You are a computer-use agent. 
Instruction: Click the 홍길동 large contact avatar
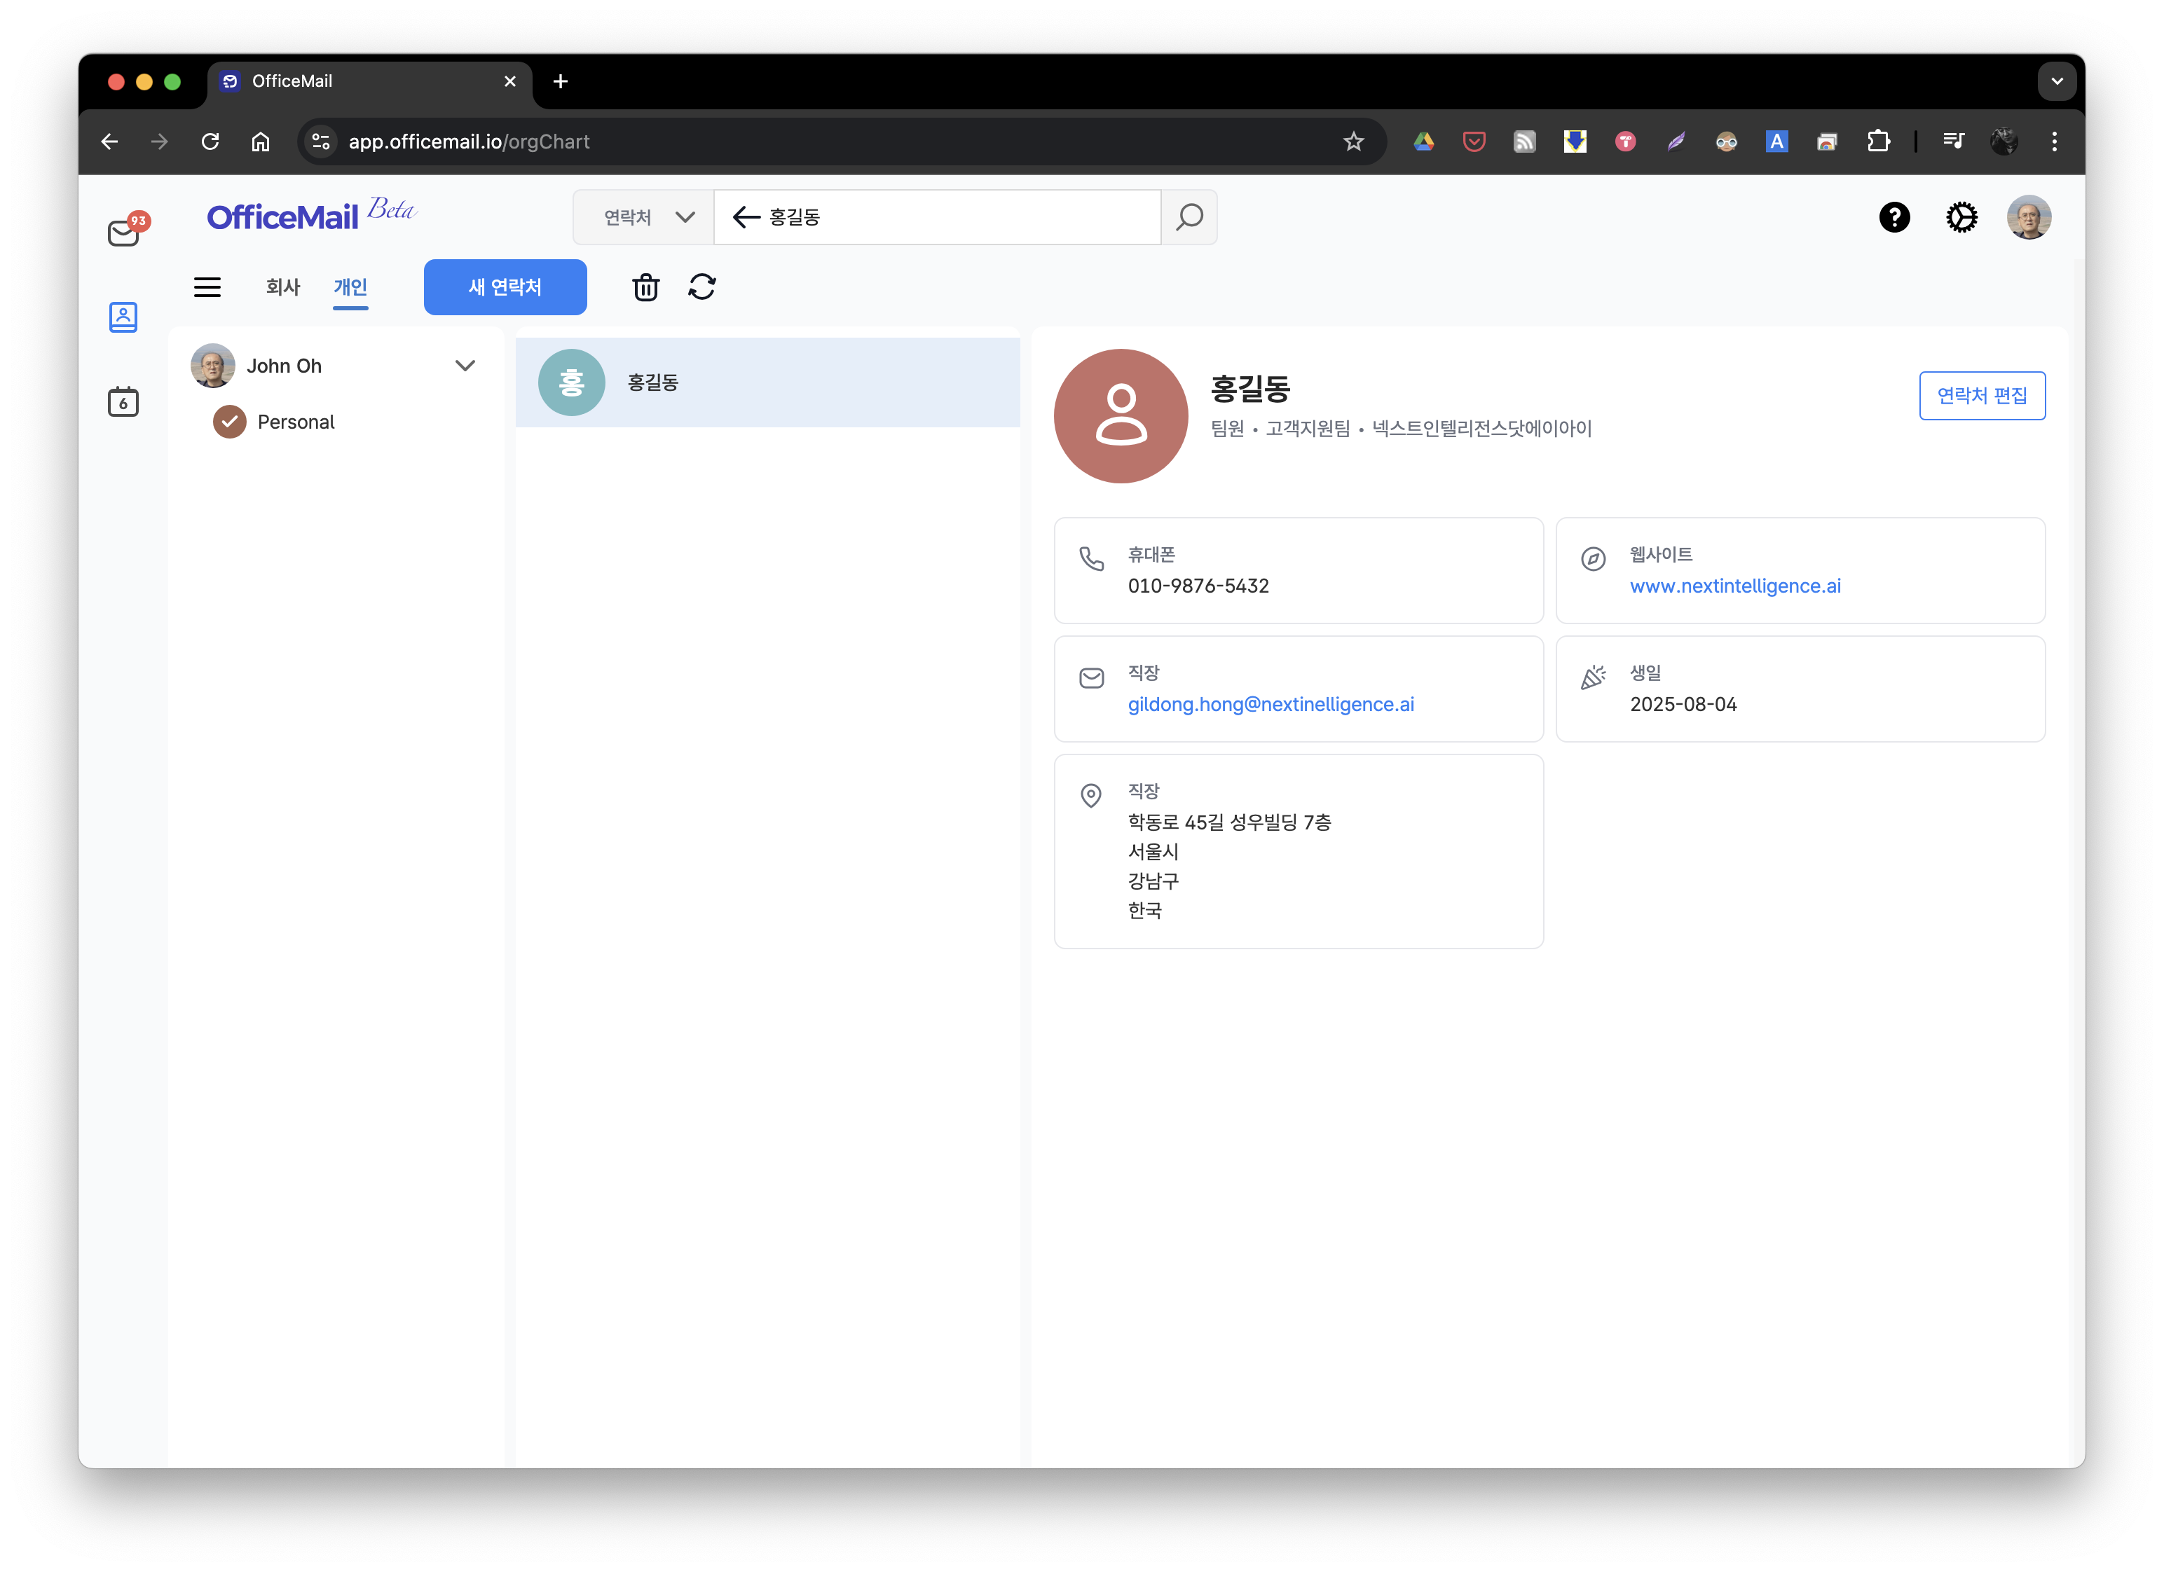1120,416
